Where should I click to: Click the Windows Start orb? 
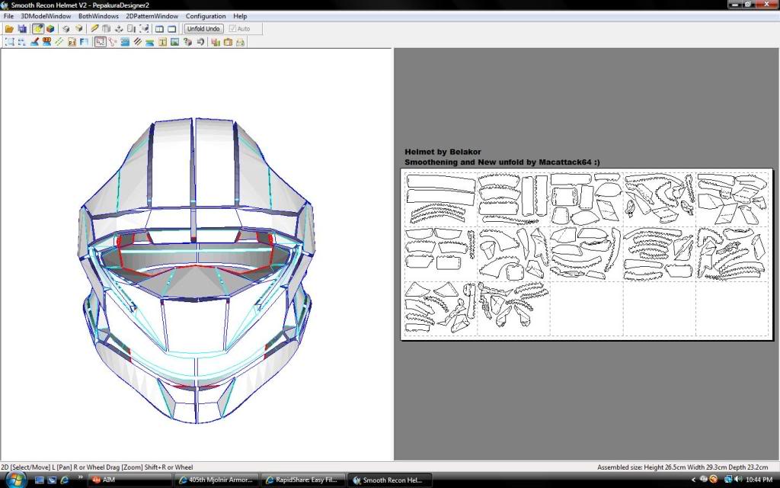coord(15,480)
